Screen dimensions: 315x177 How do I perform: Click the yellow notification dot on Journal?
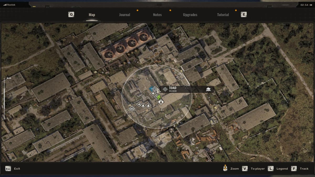[137, 10]
